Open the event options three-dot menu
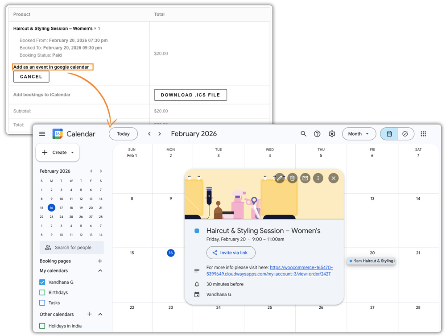 (318, 178)
